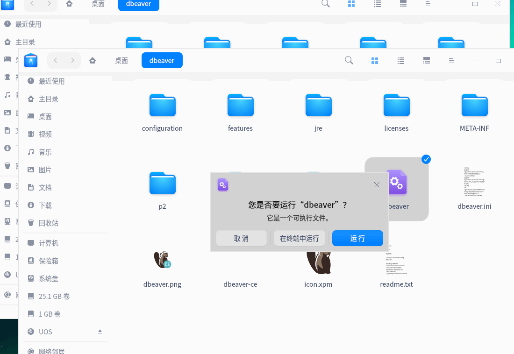Open 计算机 in front window sidebar

pyautogui.click(x=48, y=243)
